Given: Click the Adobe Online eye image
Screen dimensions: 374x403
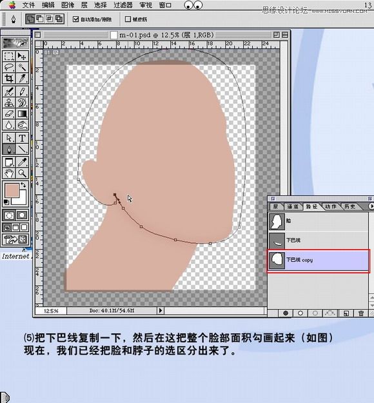Looking at the screenshot, I should click(x=15, y=43).
